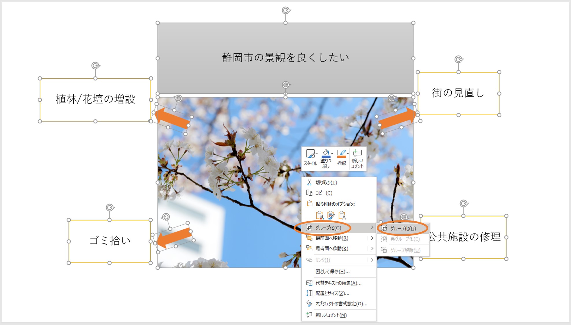Select the 街の見直し text box
Image resolution: width=571 pixels, height=325 pixels.
click(458, 93)
